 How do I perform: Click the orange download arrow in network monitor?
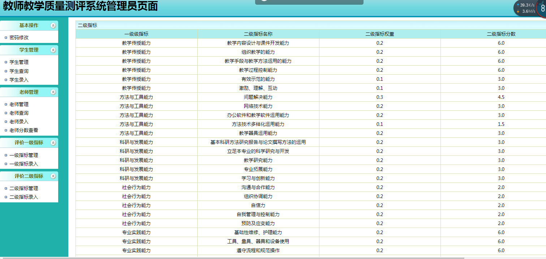click(518, 11)
